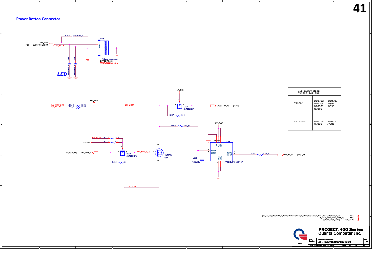Click the 0.1U/16V_4 capacitor value

click(x=78, y=36)
